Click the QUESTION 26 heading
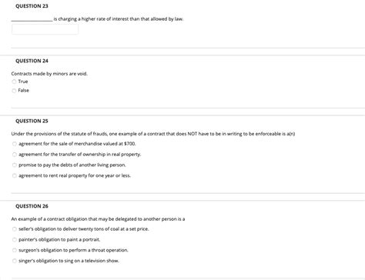Viewport: 365px width, 280px height. (32, 206)
